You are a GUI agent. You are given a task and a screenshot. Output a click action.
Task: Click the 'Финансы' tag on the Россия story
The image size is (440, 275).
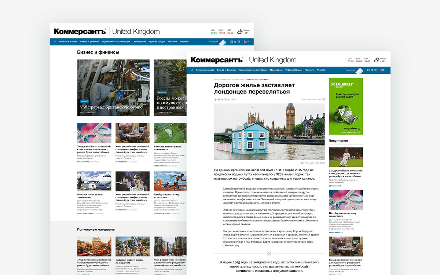click(162, 92)
